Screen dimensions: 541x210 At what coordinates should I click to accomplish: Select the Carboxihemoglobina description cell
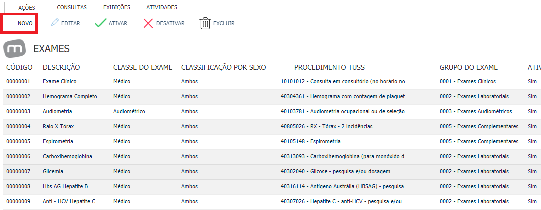pyautogui.click(x=67, y=156)
